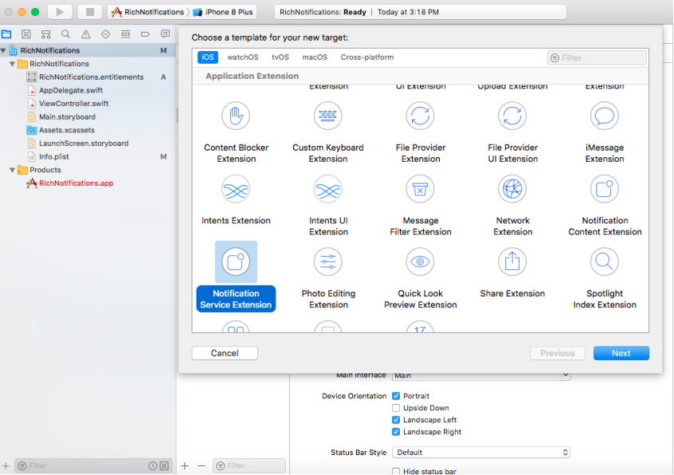The width and height of the screenshot is (674, 475).
Task: Open the Breakpoint navigator icon
Action: (145, 34)
